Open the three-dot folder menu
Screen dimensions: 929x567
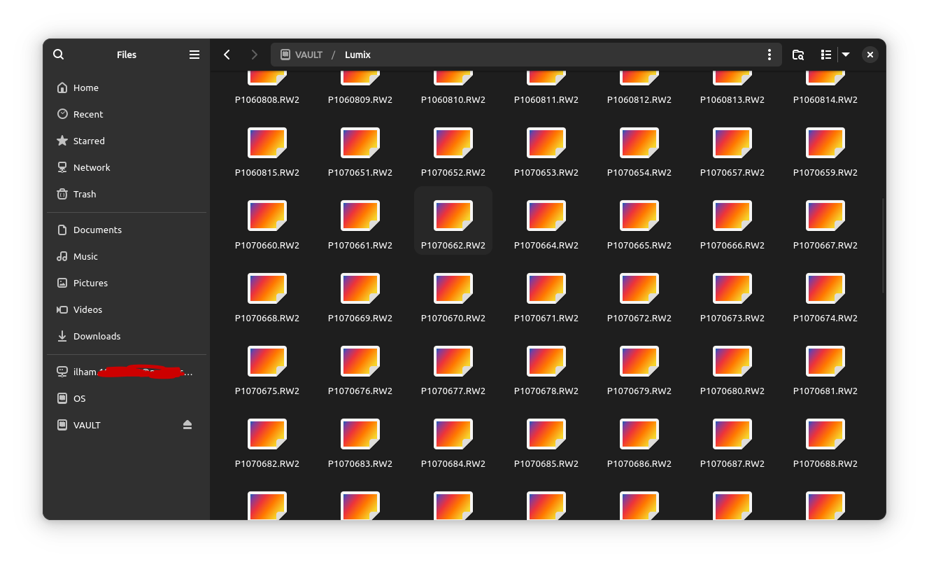pos(770,55)
